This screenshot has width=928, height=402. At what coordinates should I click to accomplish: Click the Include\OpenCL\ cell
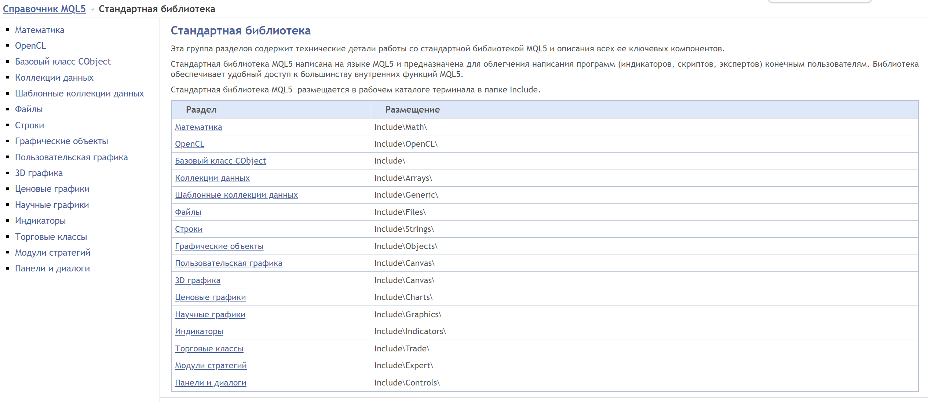(644, 144)
